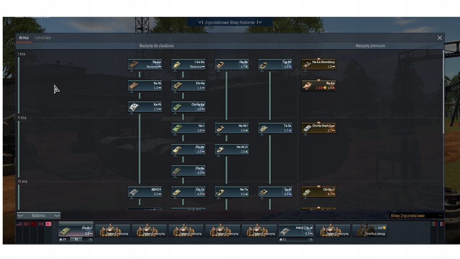
Task: Click the I era rank label
Action: pyautogui.click(x=22, y=54)
